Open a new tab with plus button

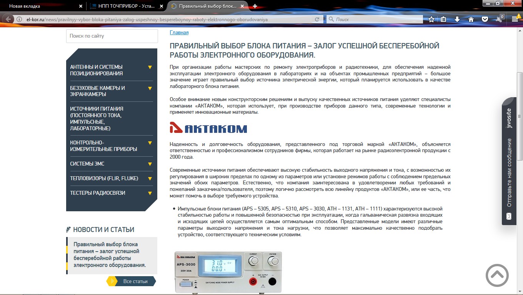click(x=255, y=6)
